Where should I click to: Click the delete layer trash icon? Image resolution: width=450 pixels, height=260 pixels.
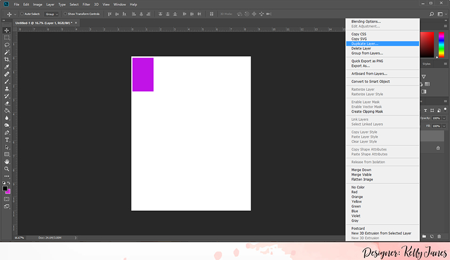pos(439,236)
